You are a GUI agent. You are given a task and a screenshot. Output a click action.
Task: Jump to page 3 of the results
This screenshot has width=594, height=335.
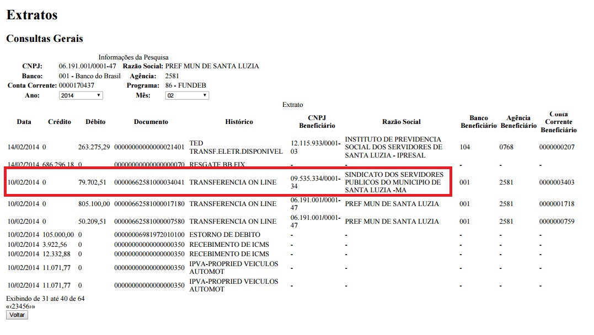pos(17,306)
